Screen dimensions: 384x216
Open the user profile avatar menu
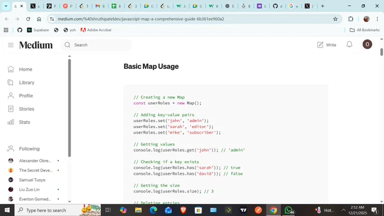[367, 45]
